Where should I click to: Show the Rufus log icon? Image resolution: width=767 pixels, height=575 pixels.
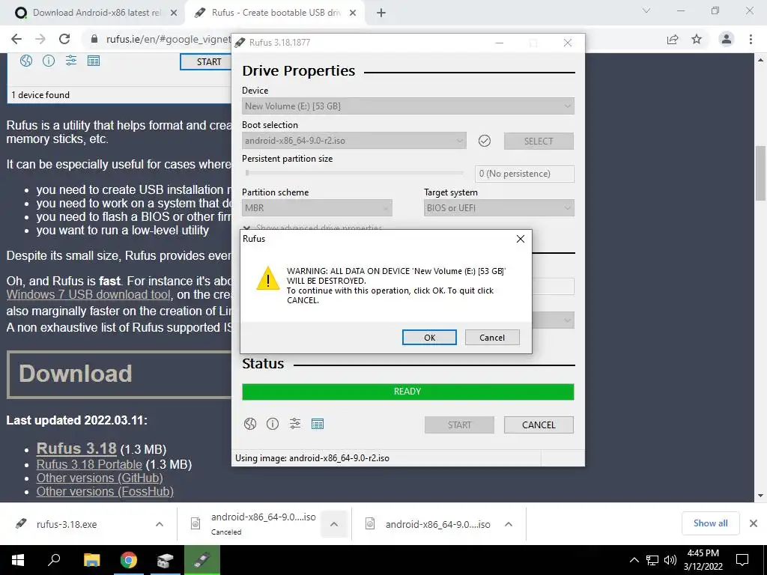(x=318, y=424)
